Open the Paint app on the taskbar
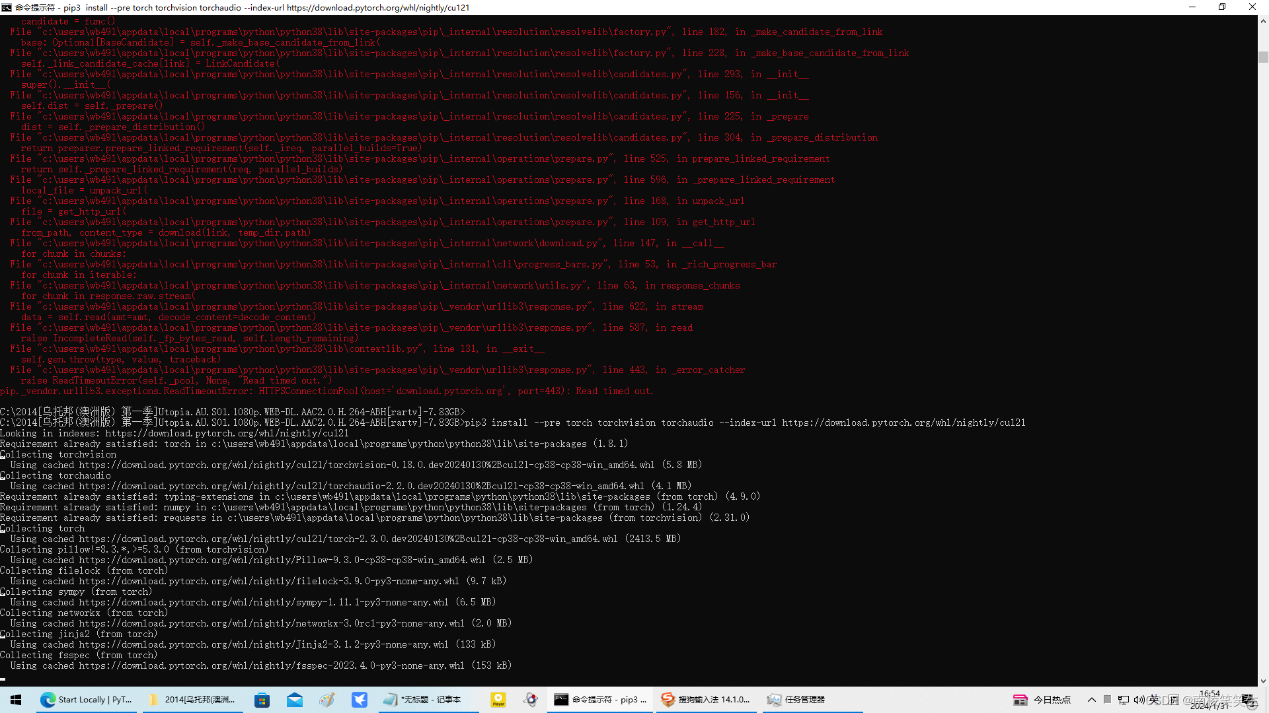1269x713 pixels. coord(327,700)
